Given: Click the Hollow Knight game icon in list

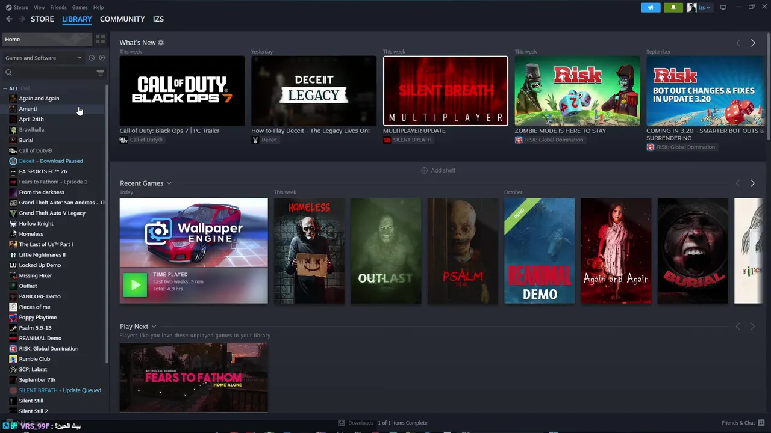Looking at the screenshot, I should 13,224.
